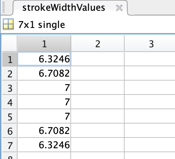The height and width of the screenshot is (159, 175).
Task: Select row header 7
Action: click(x=10, y=145)
